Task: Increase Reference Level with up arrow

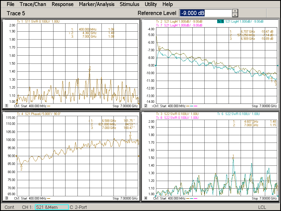Action: [x=235, y=11]
